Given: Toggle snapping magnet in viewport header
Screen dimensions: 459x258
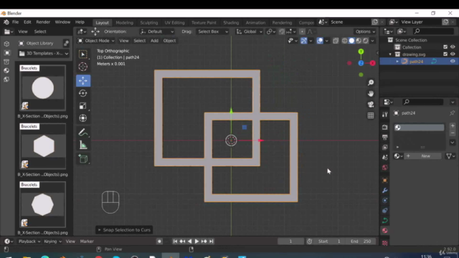Looking at the screenshot, I should click(x=282, y=32).
